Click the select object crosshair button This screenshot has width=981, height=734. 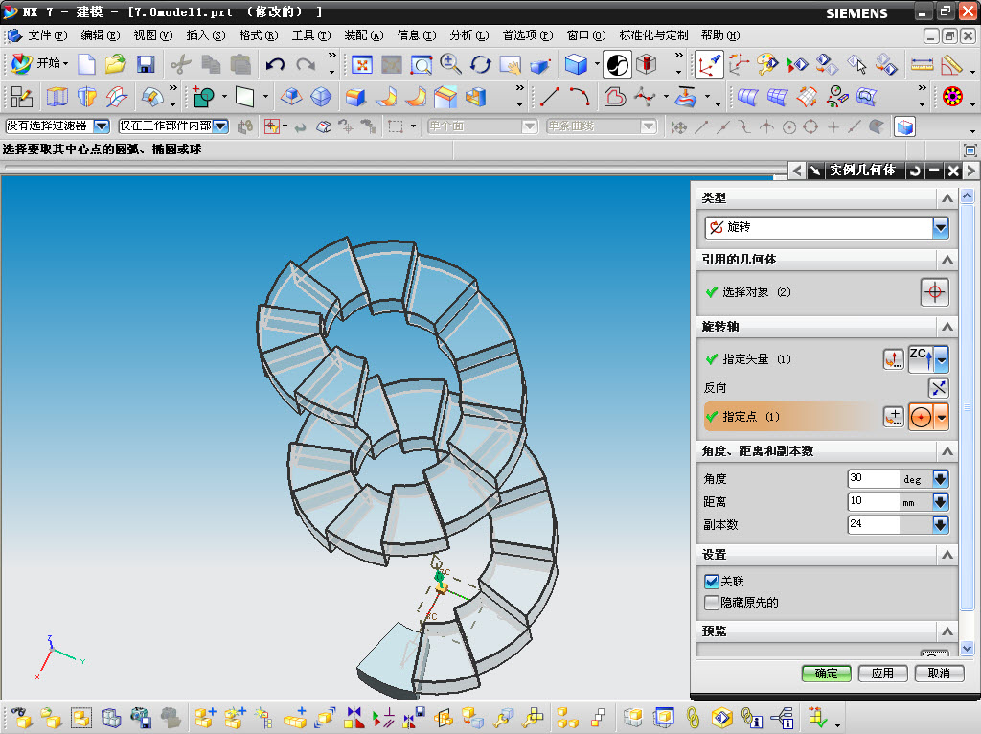[x=935, y=292]
